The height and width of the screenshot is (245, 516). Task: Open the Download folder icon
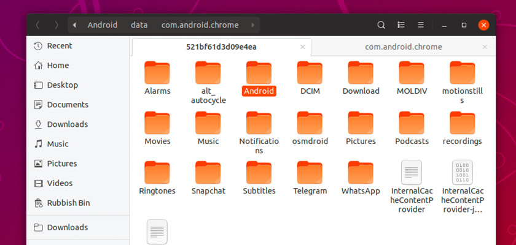click(x=361, y=73)
